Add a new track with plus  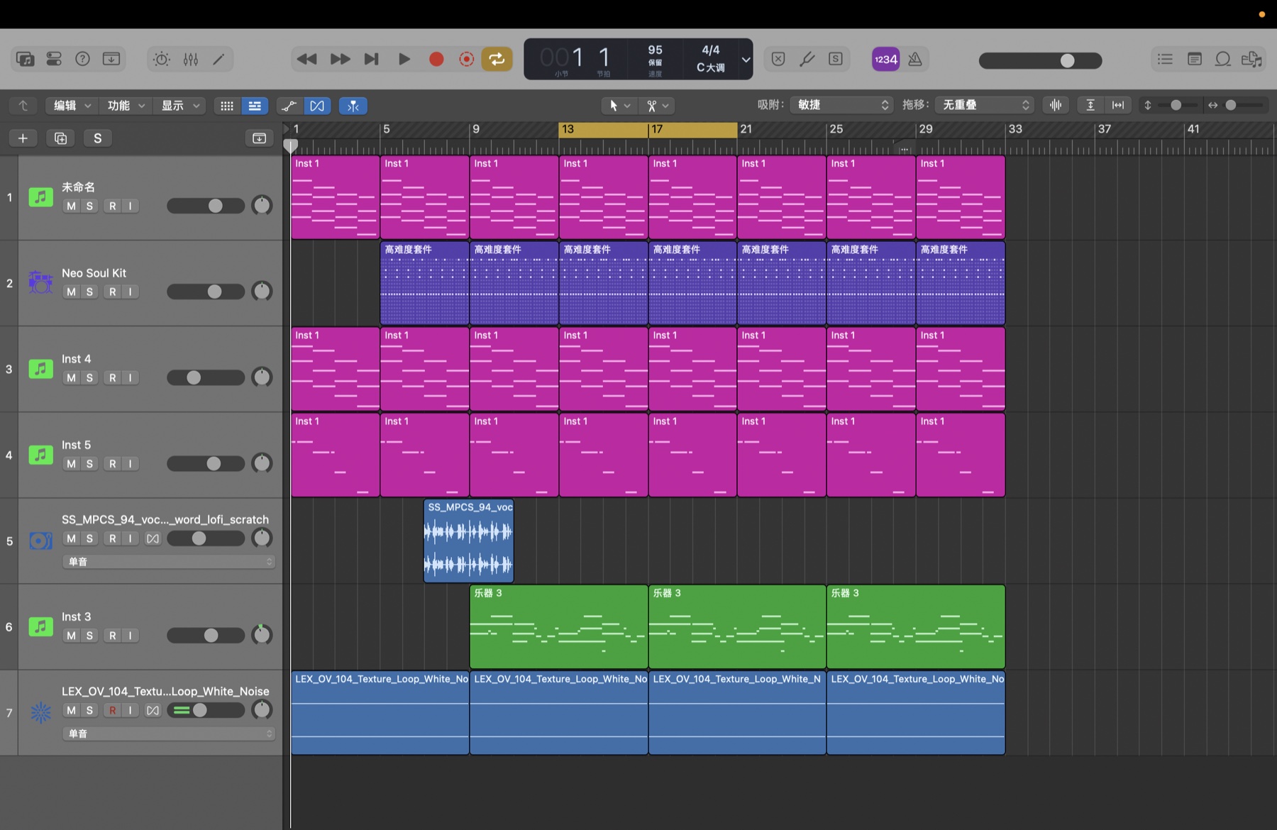coord(23,138)
